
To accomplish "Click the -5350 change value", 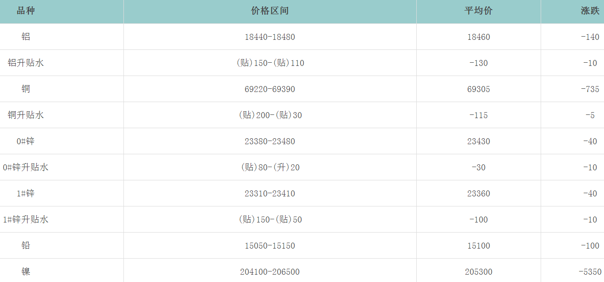I will pyautogui.click(x=590, y=272).
